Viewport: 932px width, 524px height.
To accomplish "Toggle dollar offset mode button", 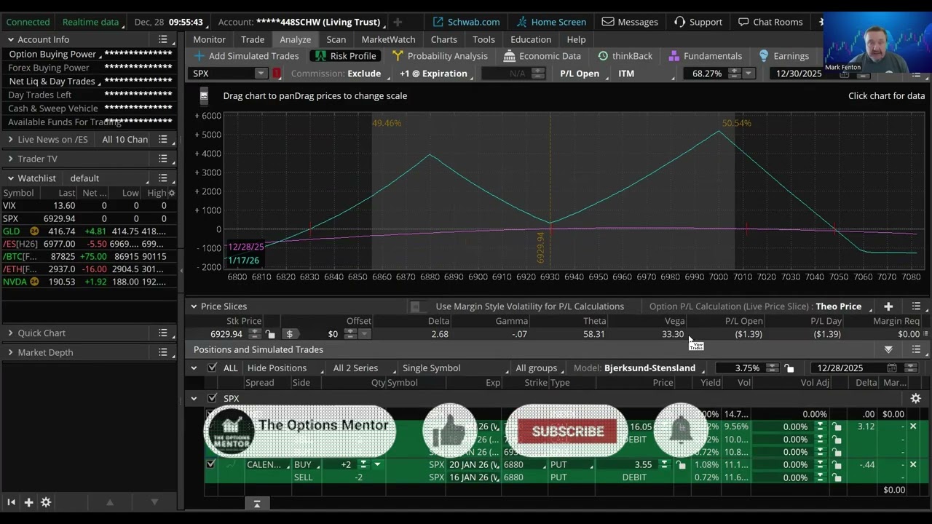I will [x=289, y=334].
